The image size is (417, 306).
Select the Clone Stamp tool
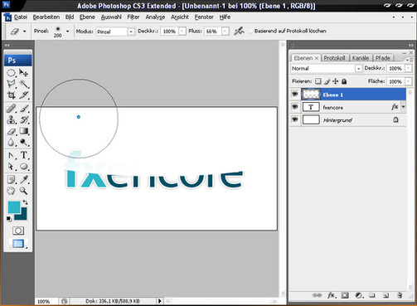(x=11, y=119)
